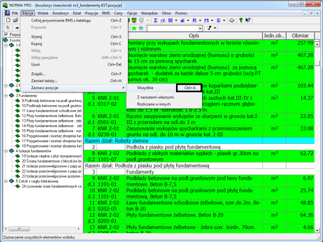This screenshot has width=323, height=242.
Task: Click the green star icon
Action: [x=134, y=27]
